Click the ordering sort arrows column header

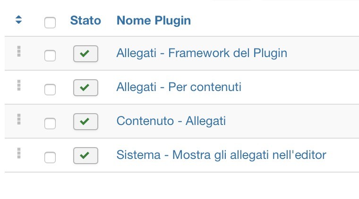coord(18,20)
